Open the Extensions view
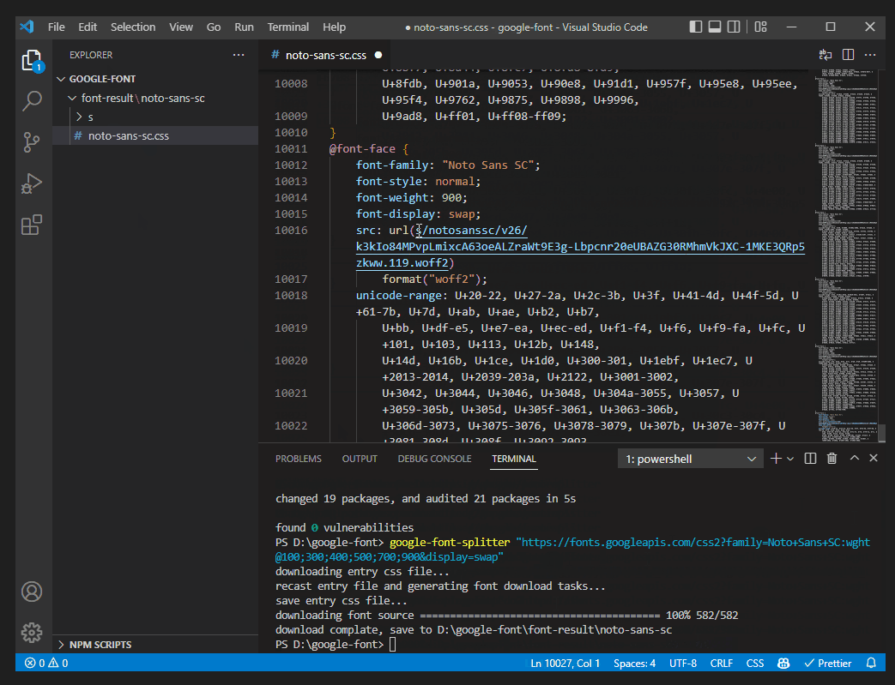 tap(32, 225)
